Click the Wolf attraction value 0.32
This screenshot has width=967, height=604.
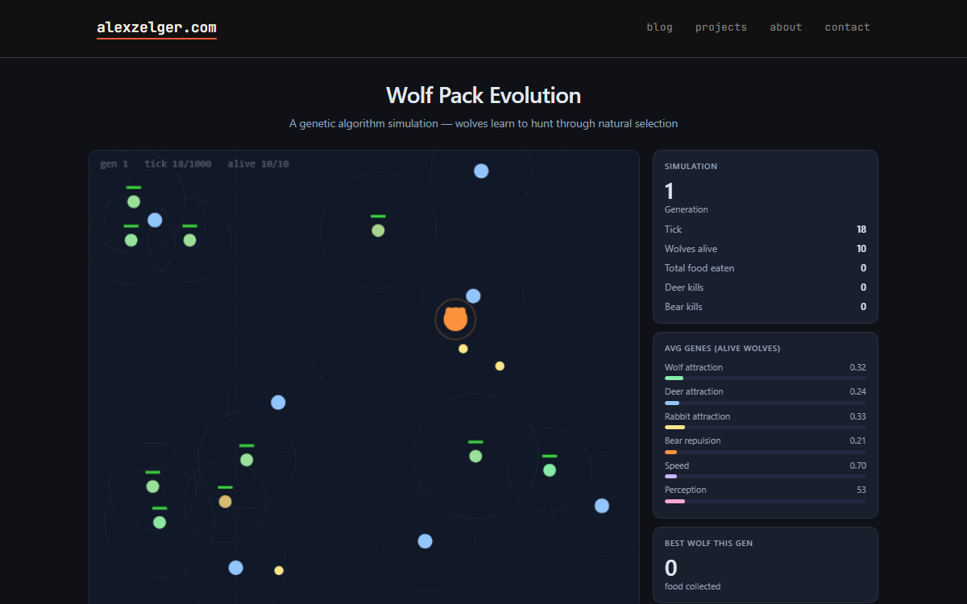(857, 367)
